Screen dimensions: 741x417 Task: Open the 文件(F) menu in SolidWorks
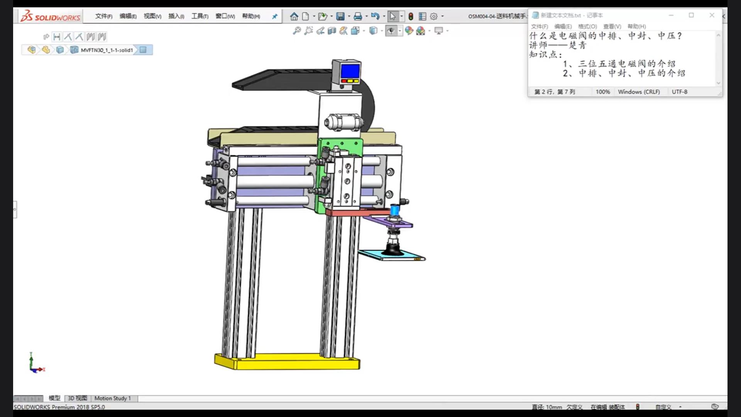coord(104,16)
